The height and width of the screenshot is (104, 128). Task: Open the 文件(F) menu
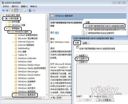point(6,6)
